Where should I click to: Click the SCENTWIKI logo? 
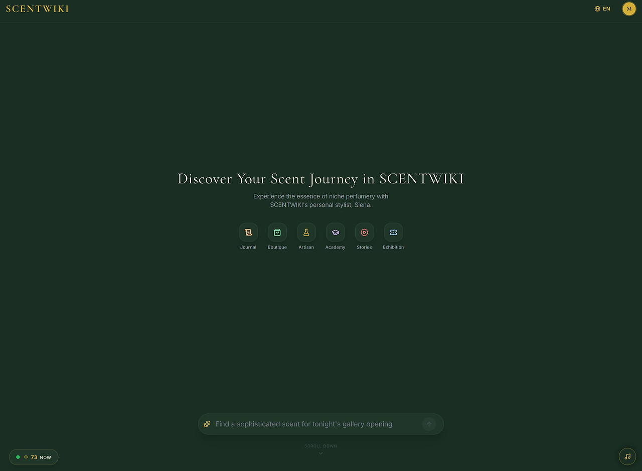tap(37, 9)
